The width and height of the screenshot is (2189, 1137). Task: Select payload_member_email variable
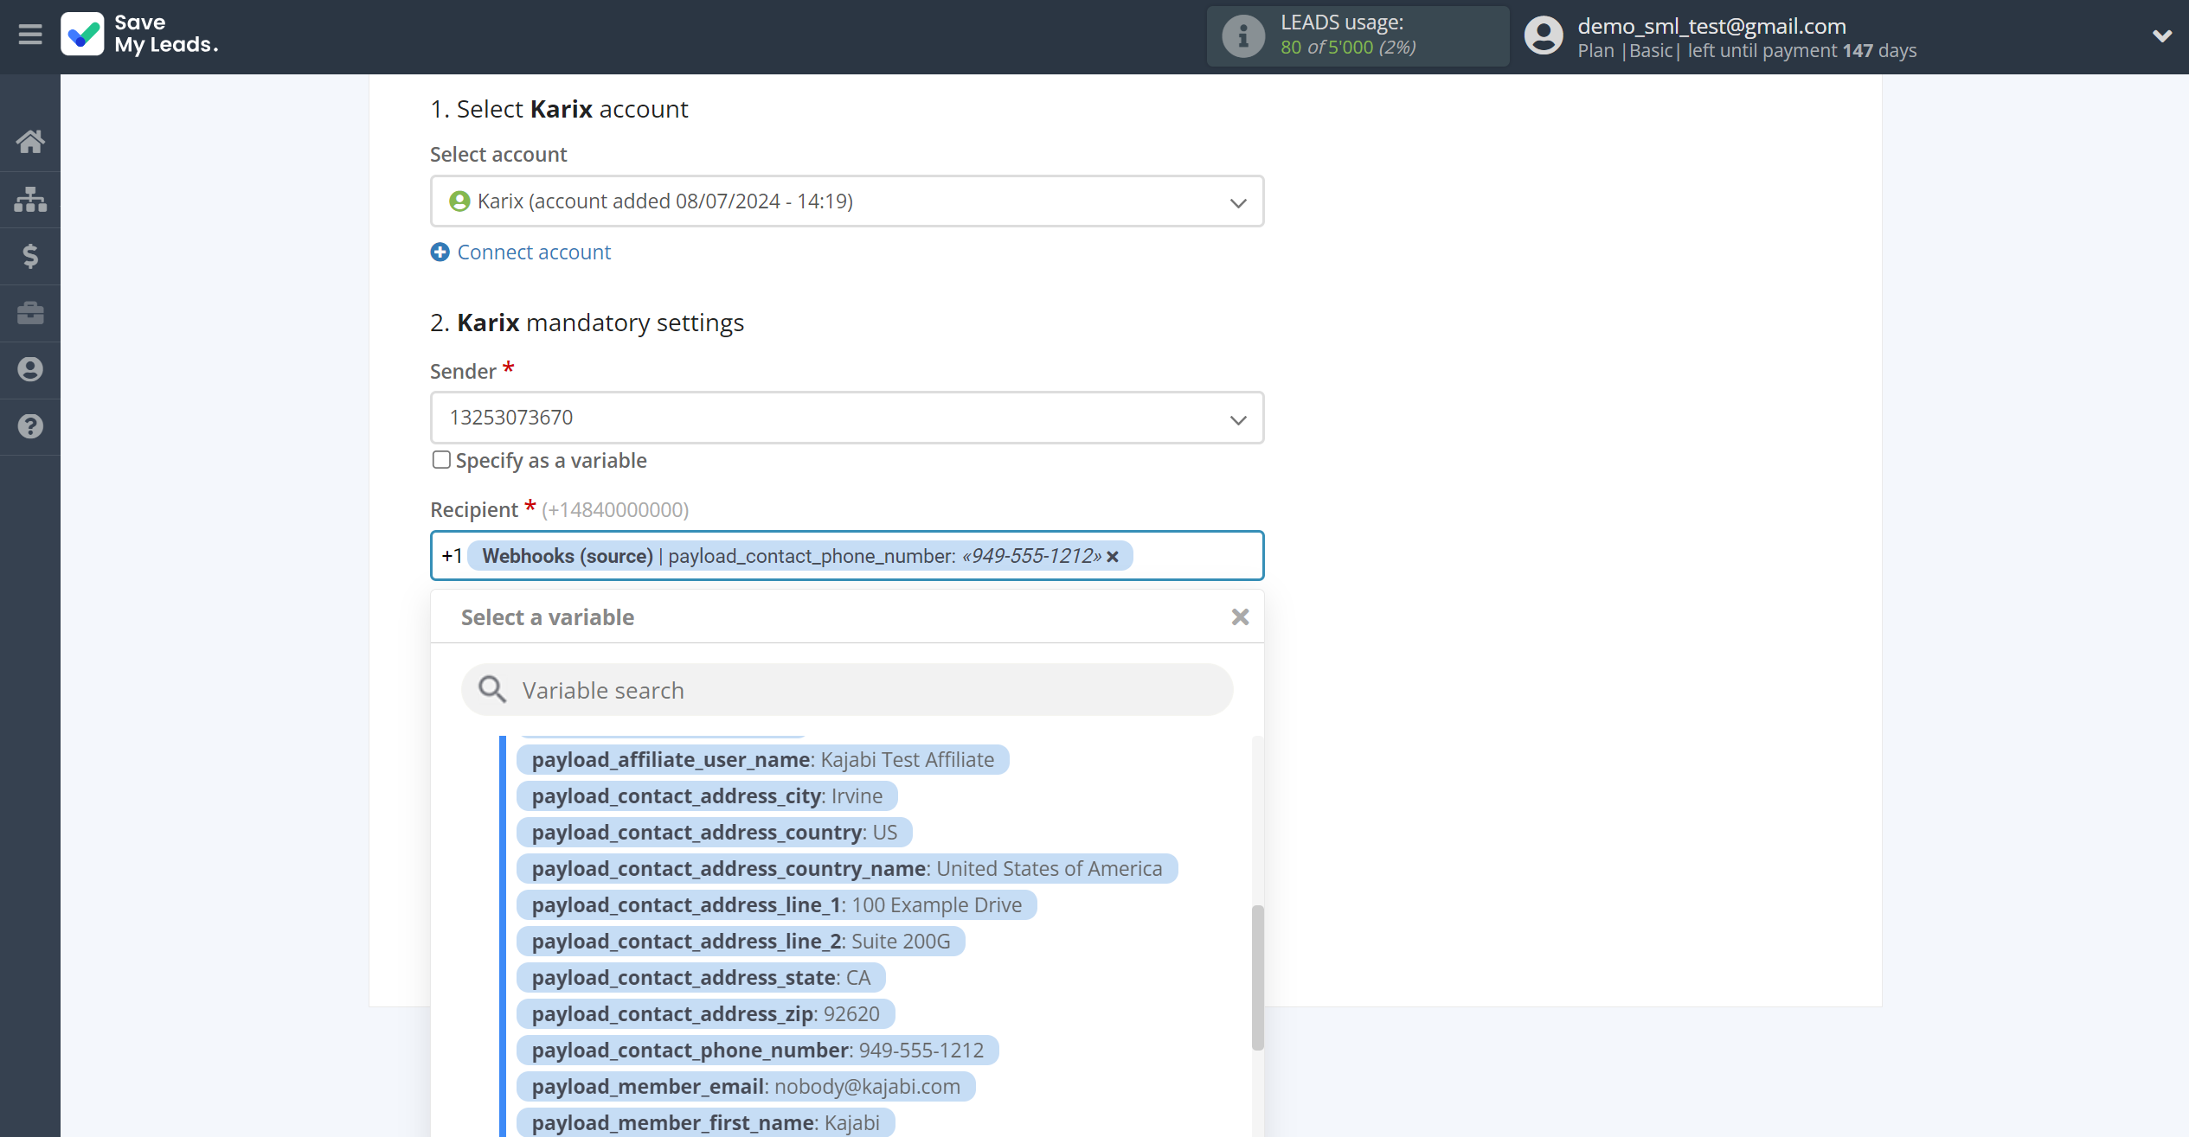tap(746, 1087)
